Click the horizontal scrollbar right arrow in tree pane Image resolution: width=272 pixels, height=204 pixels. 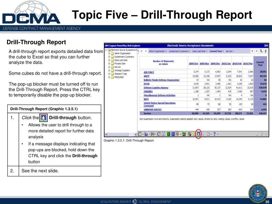point(136,134)
